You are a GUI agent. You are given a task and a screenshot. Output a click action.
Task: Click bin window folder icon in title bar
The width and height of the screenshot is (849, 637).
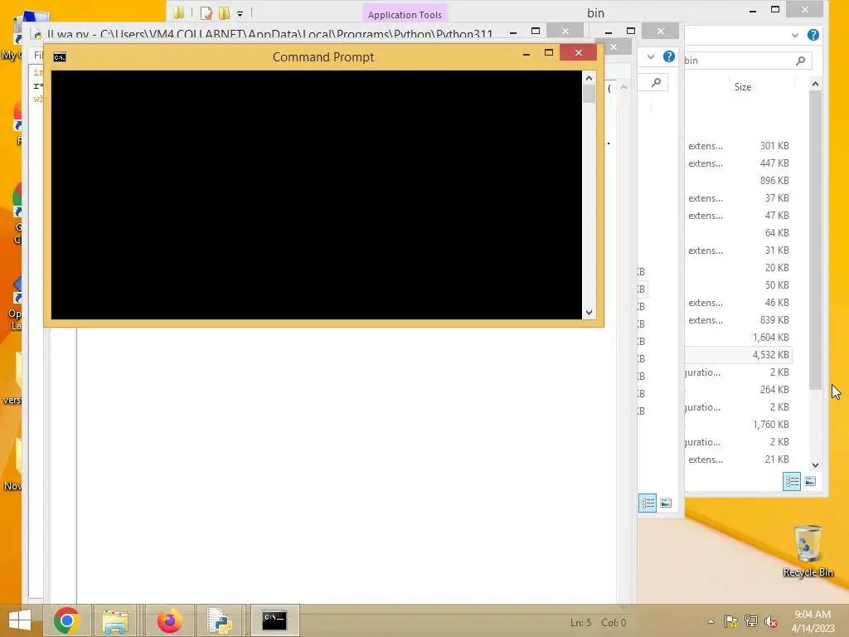point(179,13)
